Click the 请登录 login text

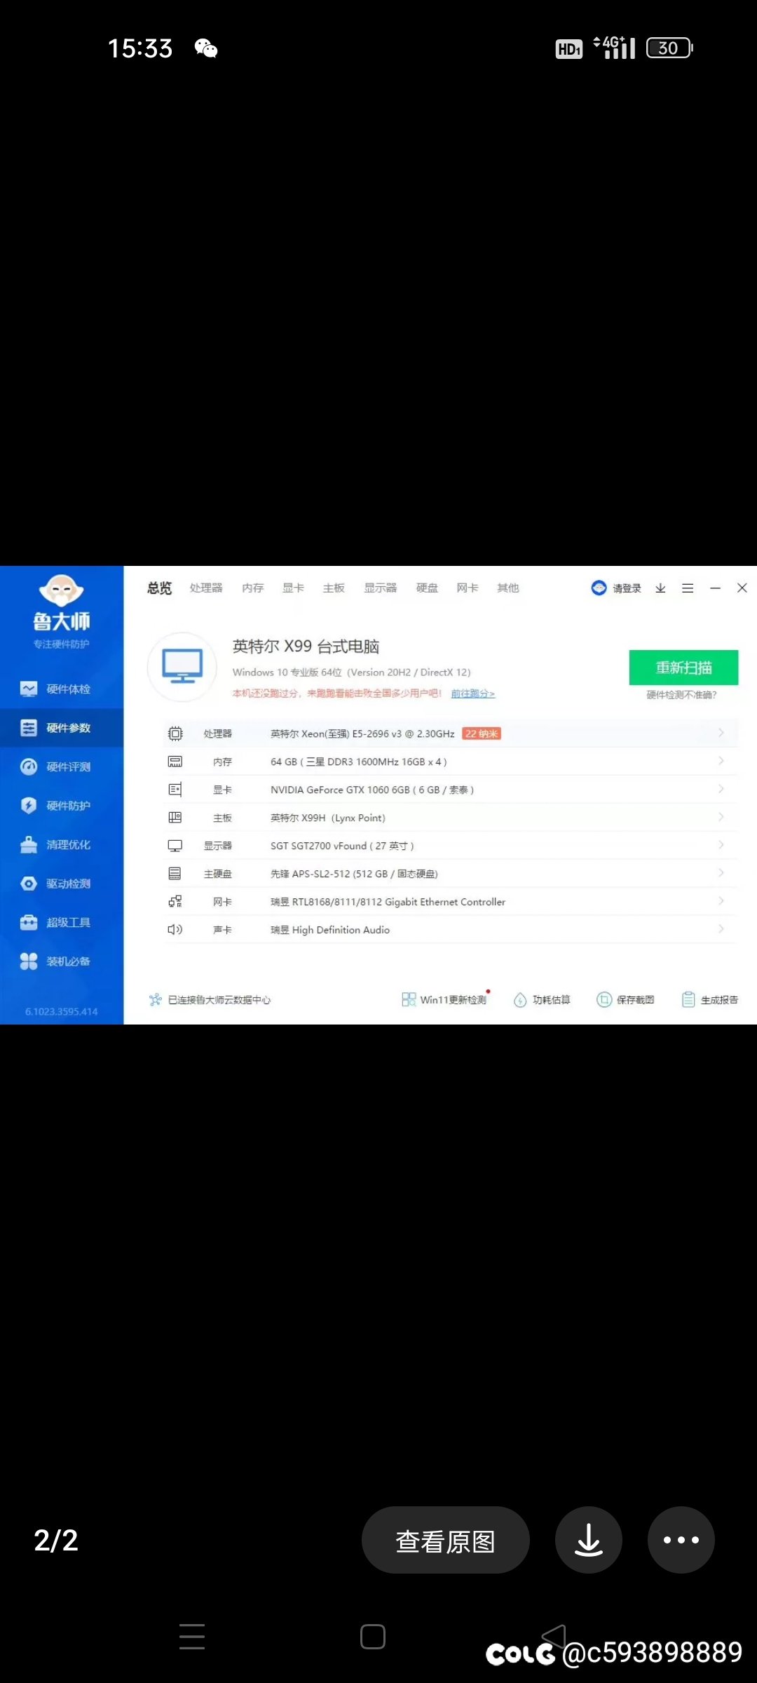tap(627, 588)
